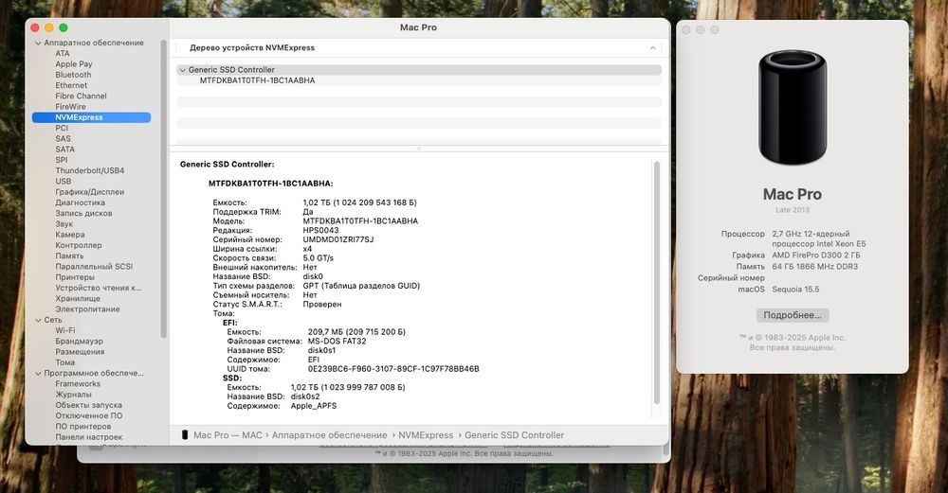This screenshot has height=493, width=948.
Task: Minimize the System Information window
Action: (x=49, y=27)
